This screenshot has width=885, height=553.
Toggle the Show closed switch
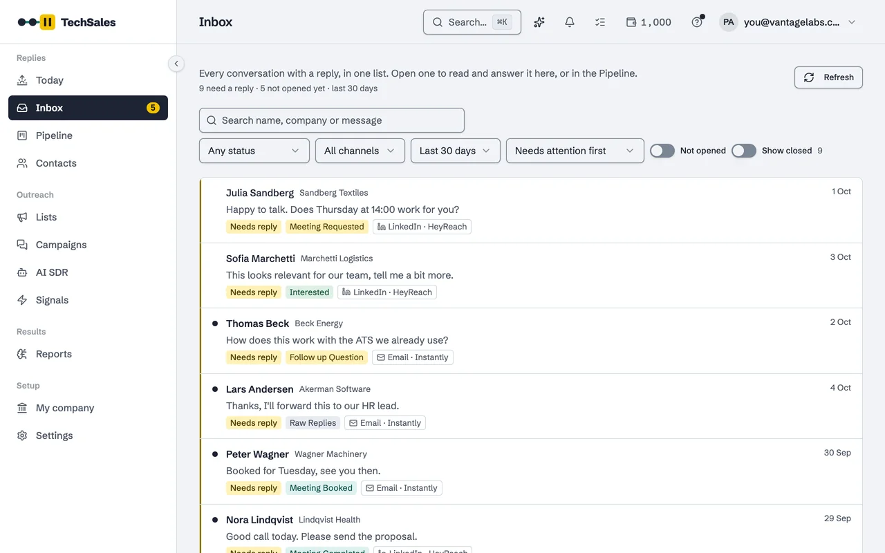(x=744, y=151)
